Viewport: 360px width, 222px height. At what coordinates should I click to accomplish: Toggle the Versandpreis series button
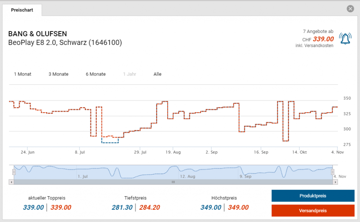(x=313, y=210)
